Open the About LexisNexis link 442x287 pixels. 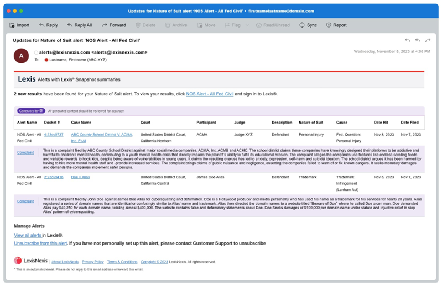coord(65,262)
